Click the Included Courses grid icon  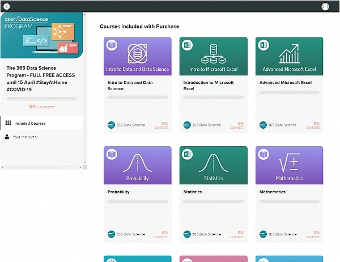[8, 123]
